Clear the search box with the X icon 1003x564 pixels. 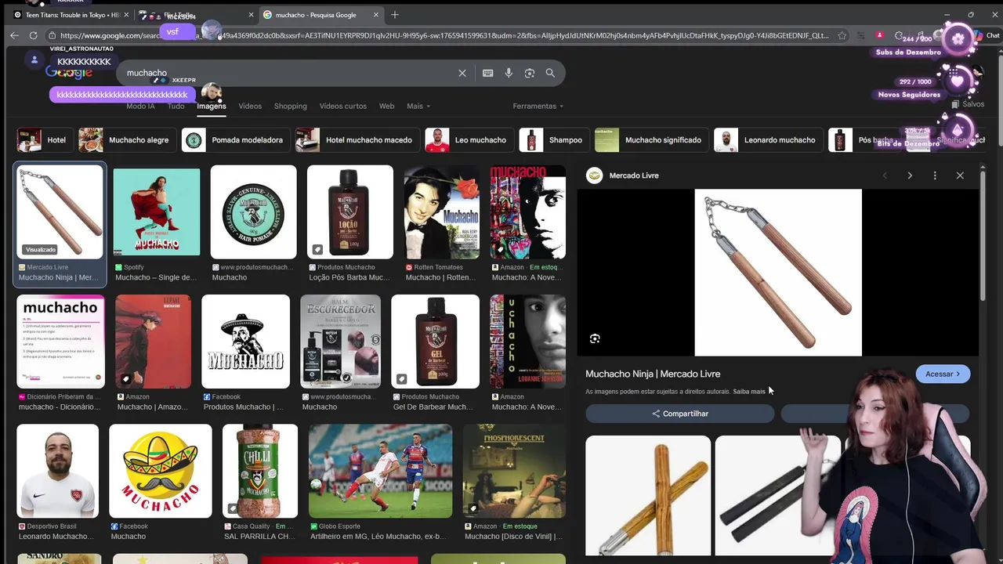[x=462, y=73]
